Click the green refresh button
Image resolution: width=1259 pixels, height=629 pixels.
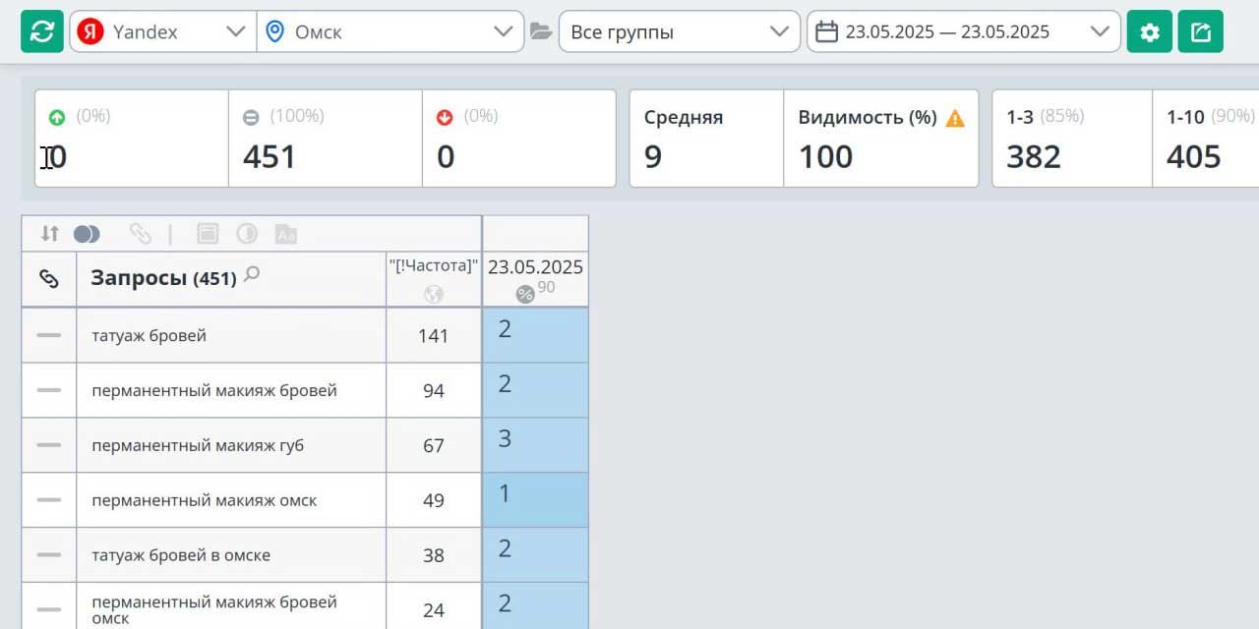[x=41, y=31]
